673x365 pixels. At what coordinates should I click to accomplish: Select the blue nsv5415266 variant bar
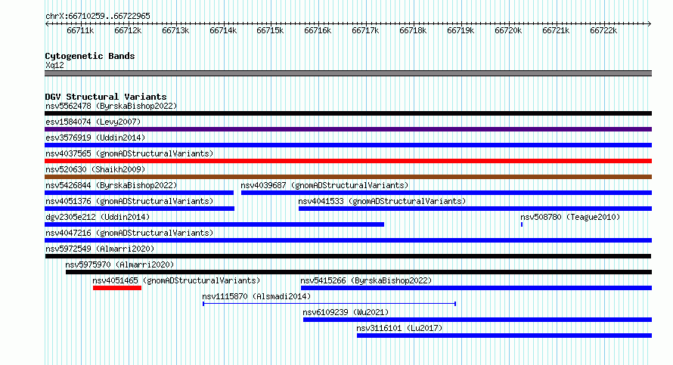click(x=476, y=288)
